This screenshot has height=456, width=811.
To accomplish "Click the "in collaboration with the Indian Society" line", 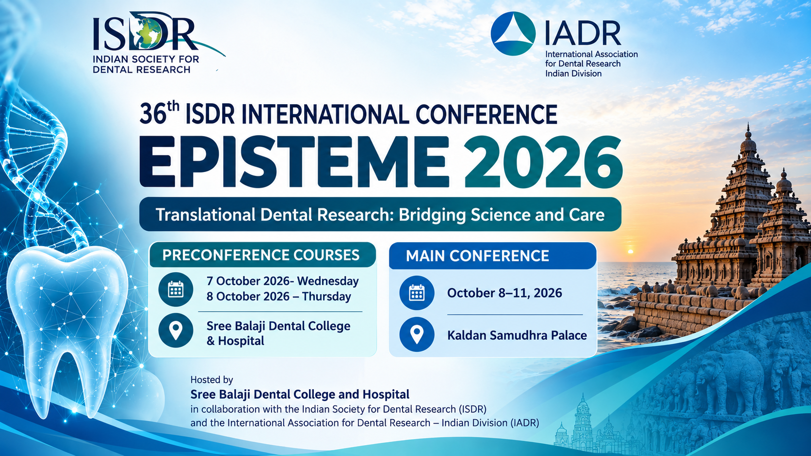I will [x=338, y=409].
